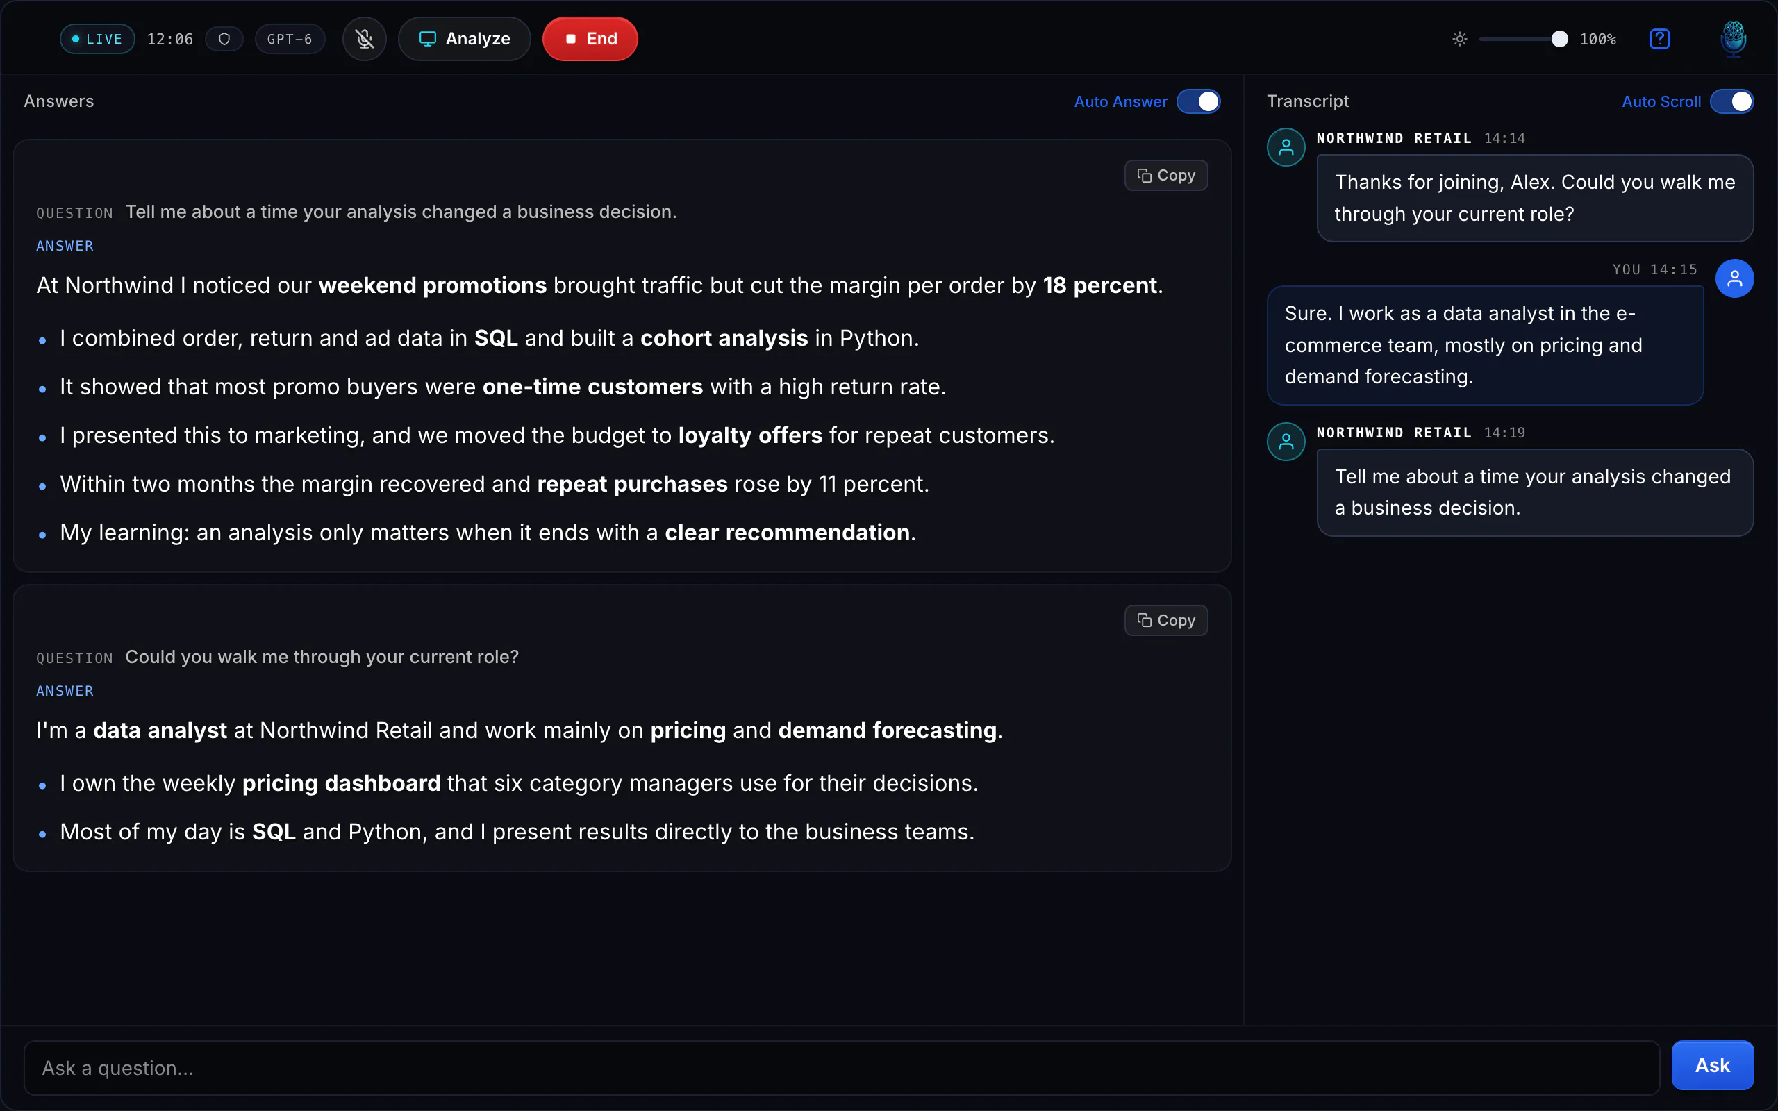
Task: Click the brightness sun icon
Action: click(1460, 39)
